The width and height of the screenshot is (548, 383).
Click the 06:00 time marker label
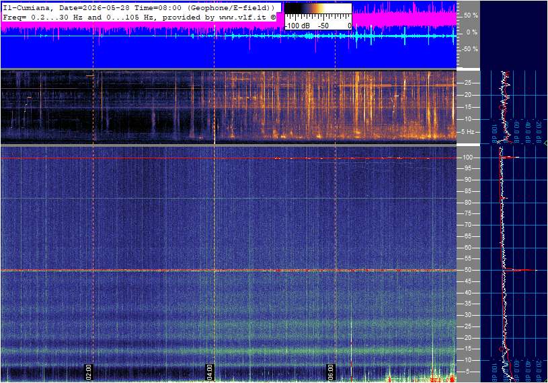[331, 372]
